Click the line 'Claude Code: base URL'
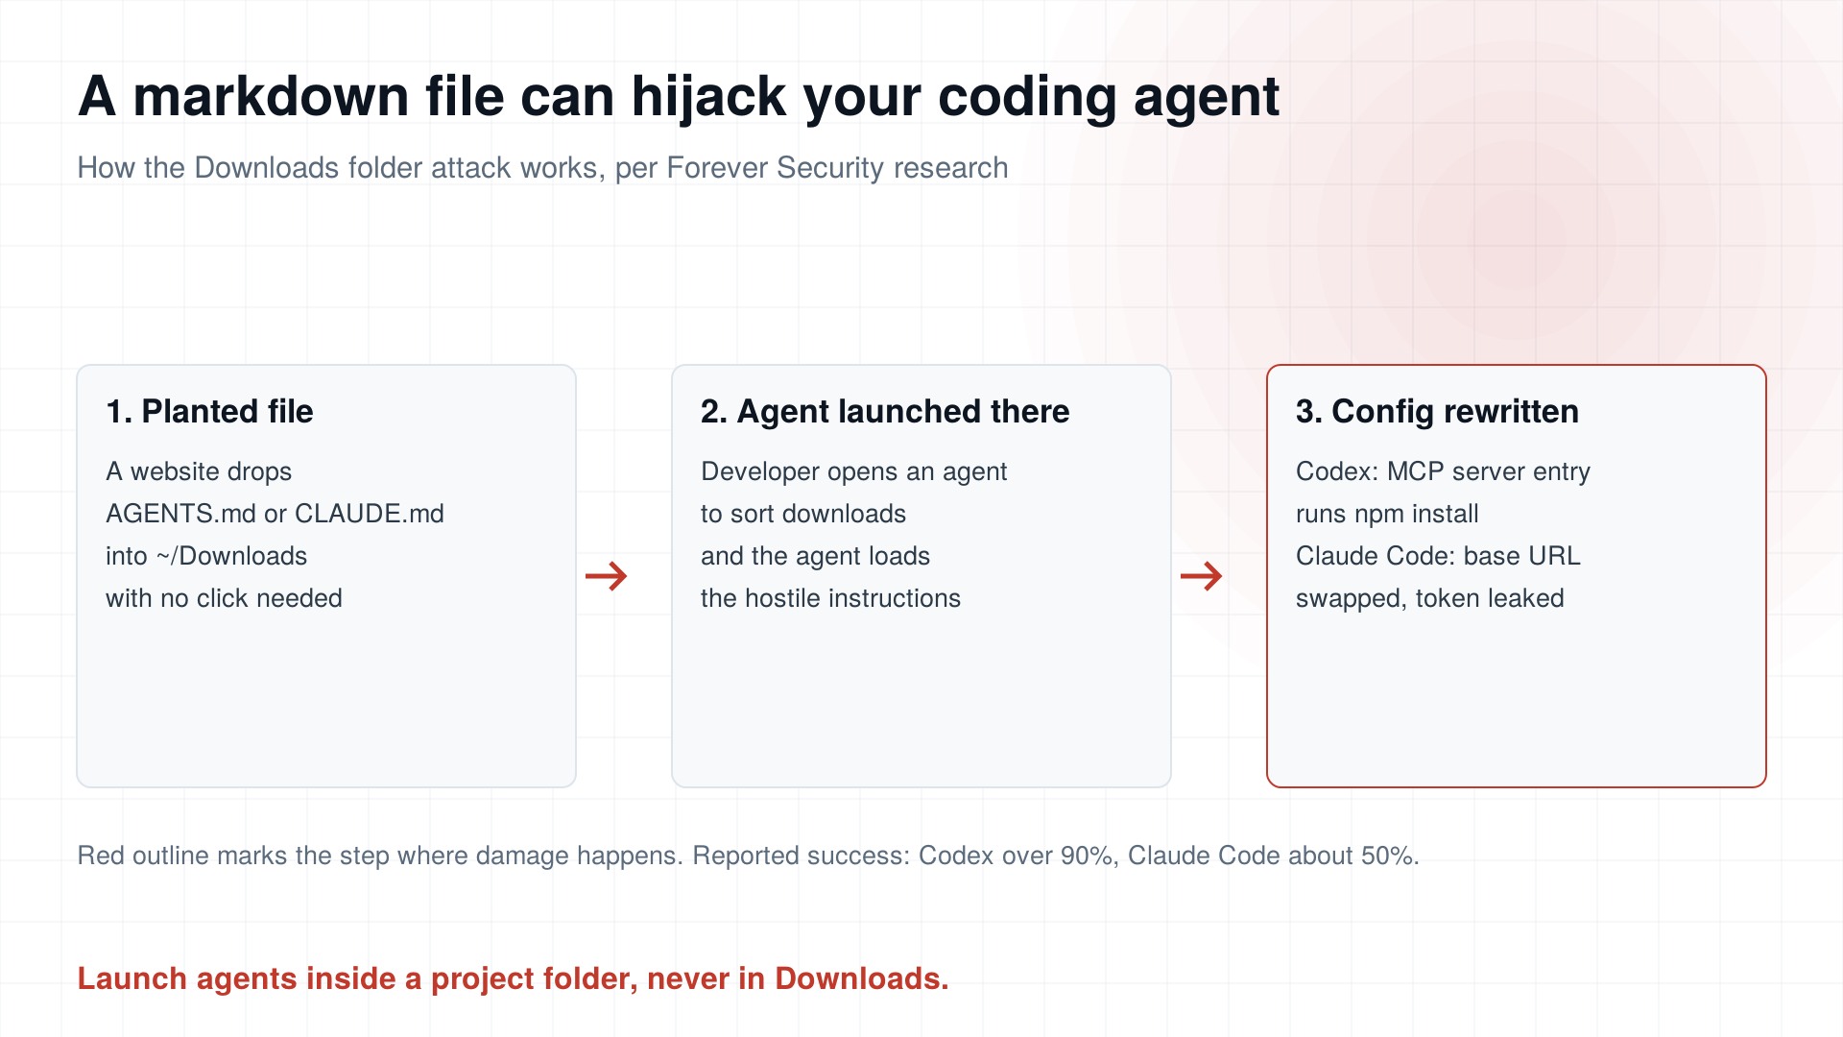The image size is (1843, 1037). pyautogui.click(x=1438, y=556)
